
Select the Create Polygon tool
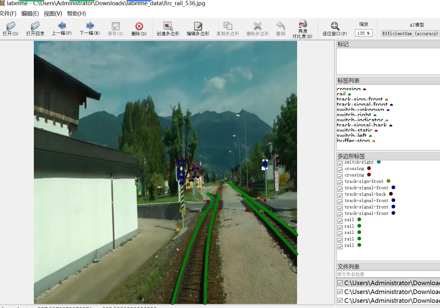pyautogui.click(x=168, y=26)
